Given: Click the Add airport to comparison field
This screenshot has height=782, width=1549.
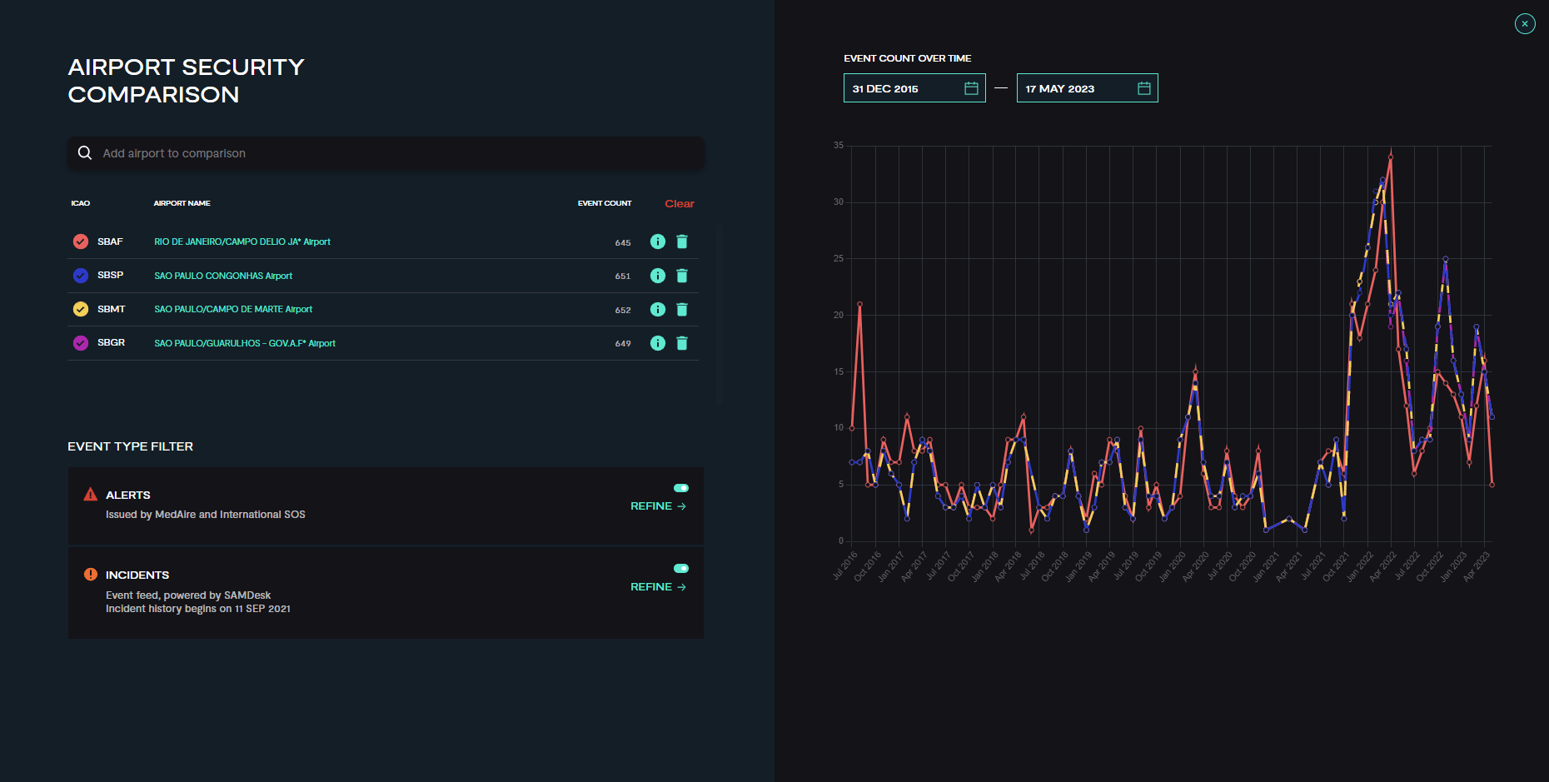Looking at the screenshot, I should point(386,153).
